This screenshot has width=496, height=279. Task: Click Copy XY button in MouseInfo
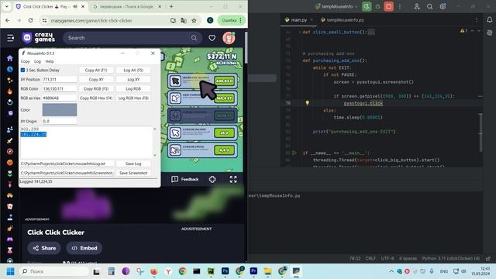tap(96, 79)
